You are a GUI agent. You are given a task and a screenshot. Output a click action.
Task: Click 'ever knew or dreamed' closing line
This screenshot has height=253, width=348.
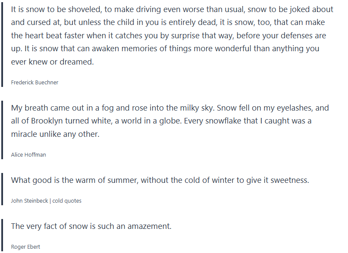point(52,62)
